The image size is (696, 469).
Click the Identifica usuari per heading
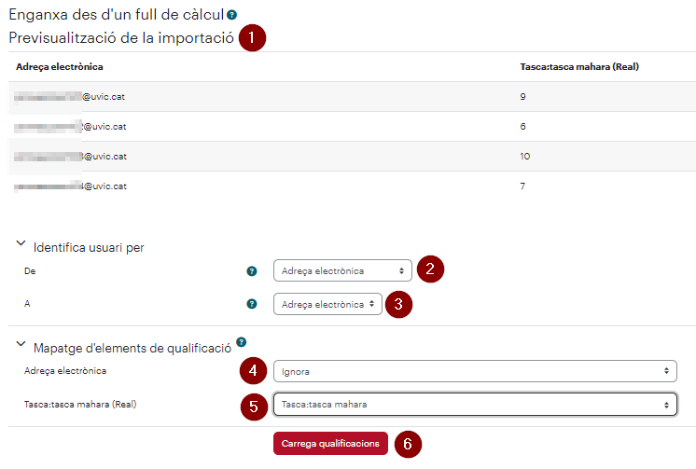(x=89, y=248)
